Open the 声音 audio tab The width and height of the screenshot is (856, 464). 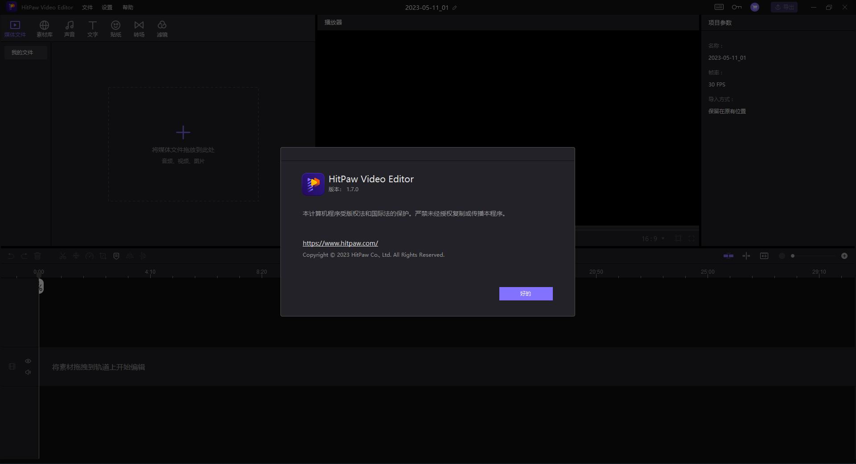pyautogui.click(x=70, y=29)
